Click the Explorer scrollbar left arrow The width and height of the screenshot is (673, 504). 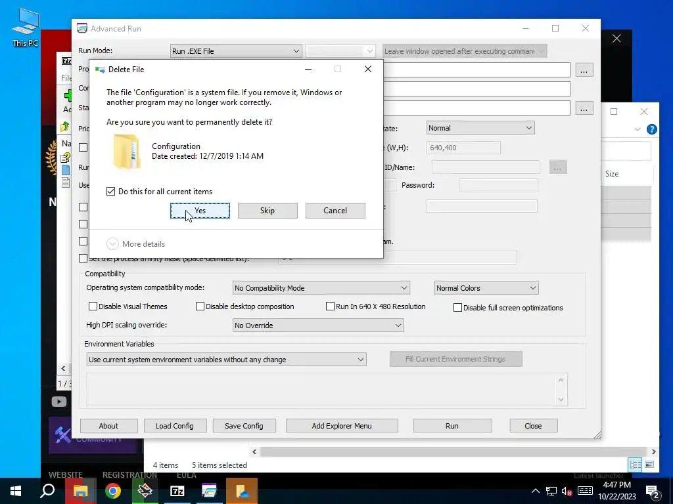[x=254, y=451]
